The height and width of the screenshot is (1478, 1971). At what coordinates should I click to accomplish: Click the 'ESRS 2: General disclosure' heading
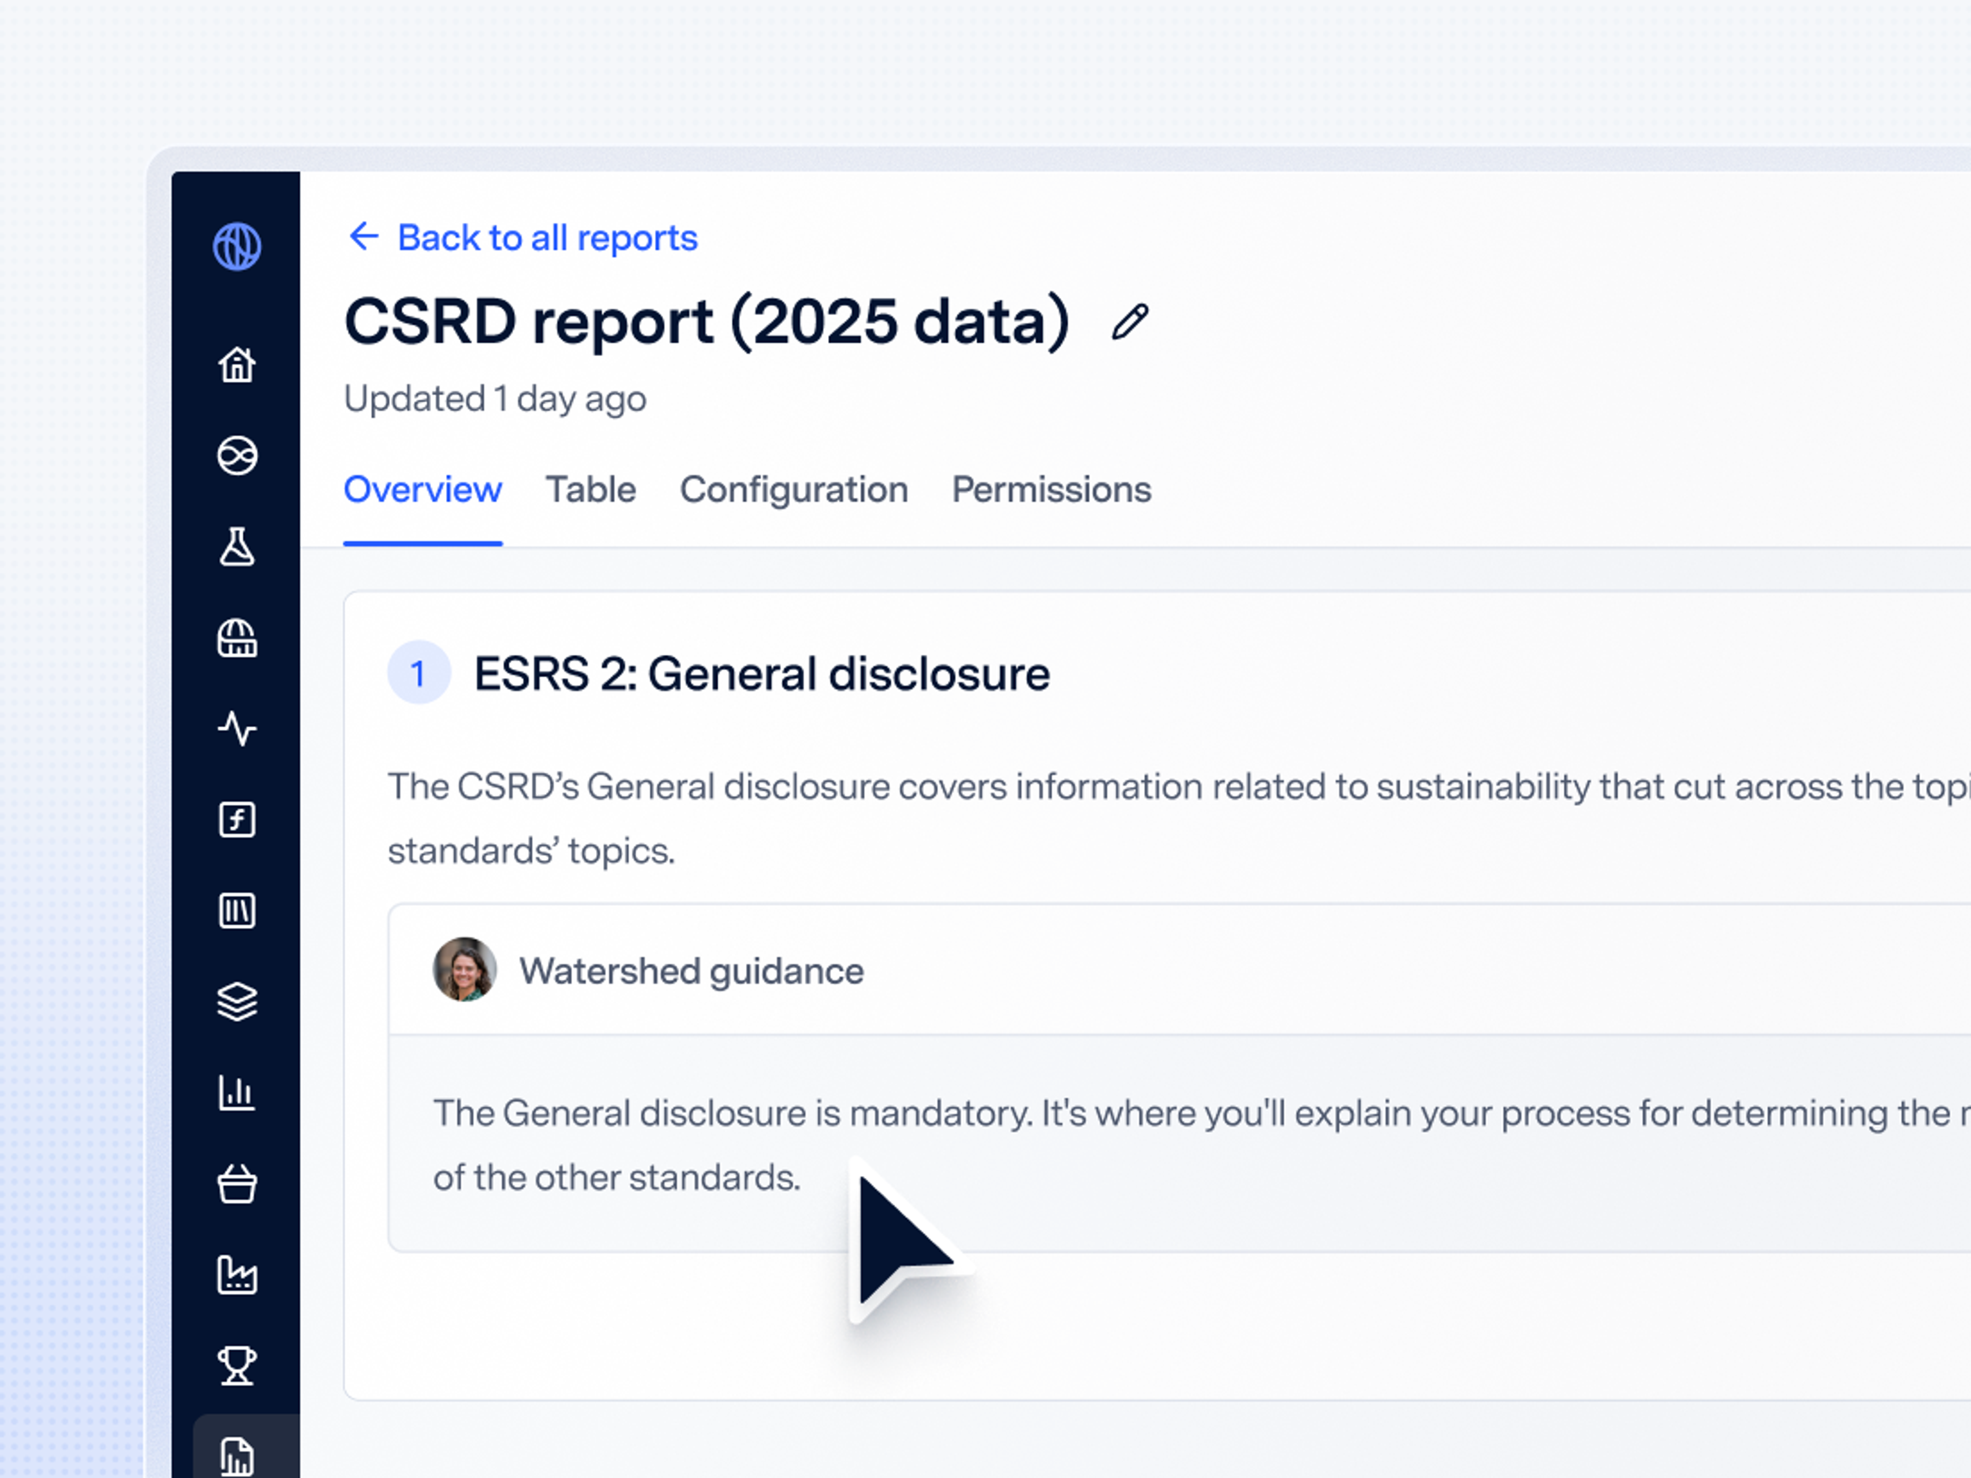762,673
